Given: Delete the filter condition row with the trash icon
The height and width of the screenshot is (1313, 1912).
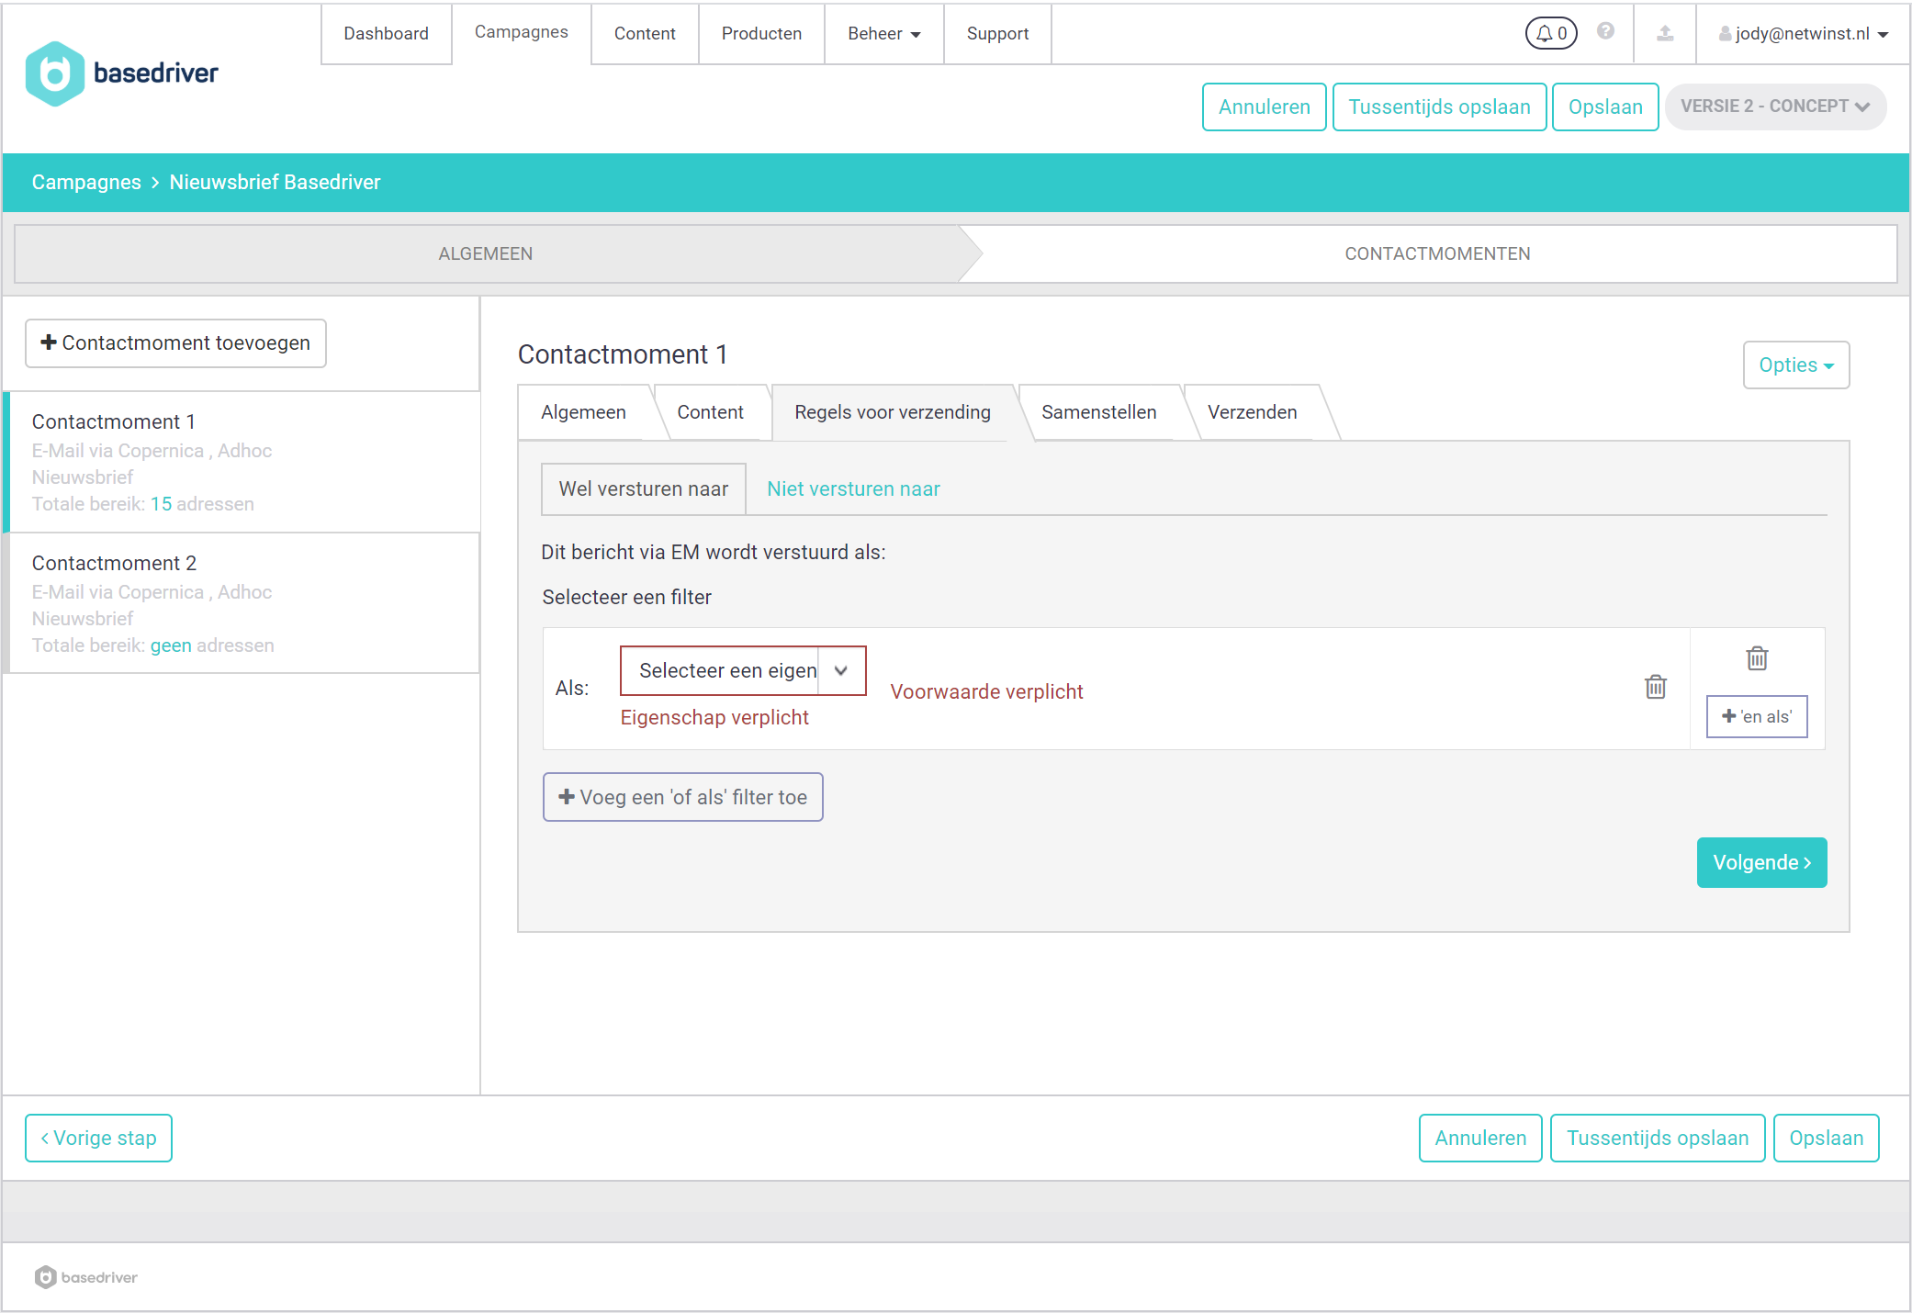Looking at the screenshot, I should (x=1655, y=687).
